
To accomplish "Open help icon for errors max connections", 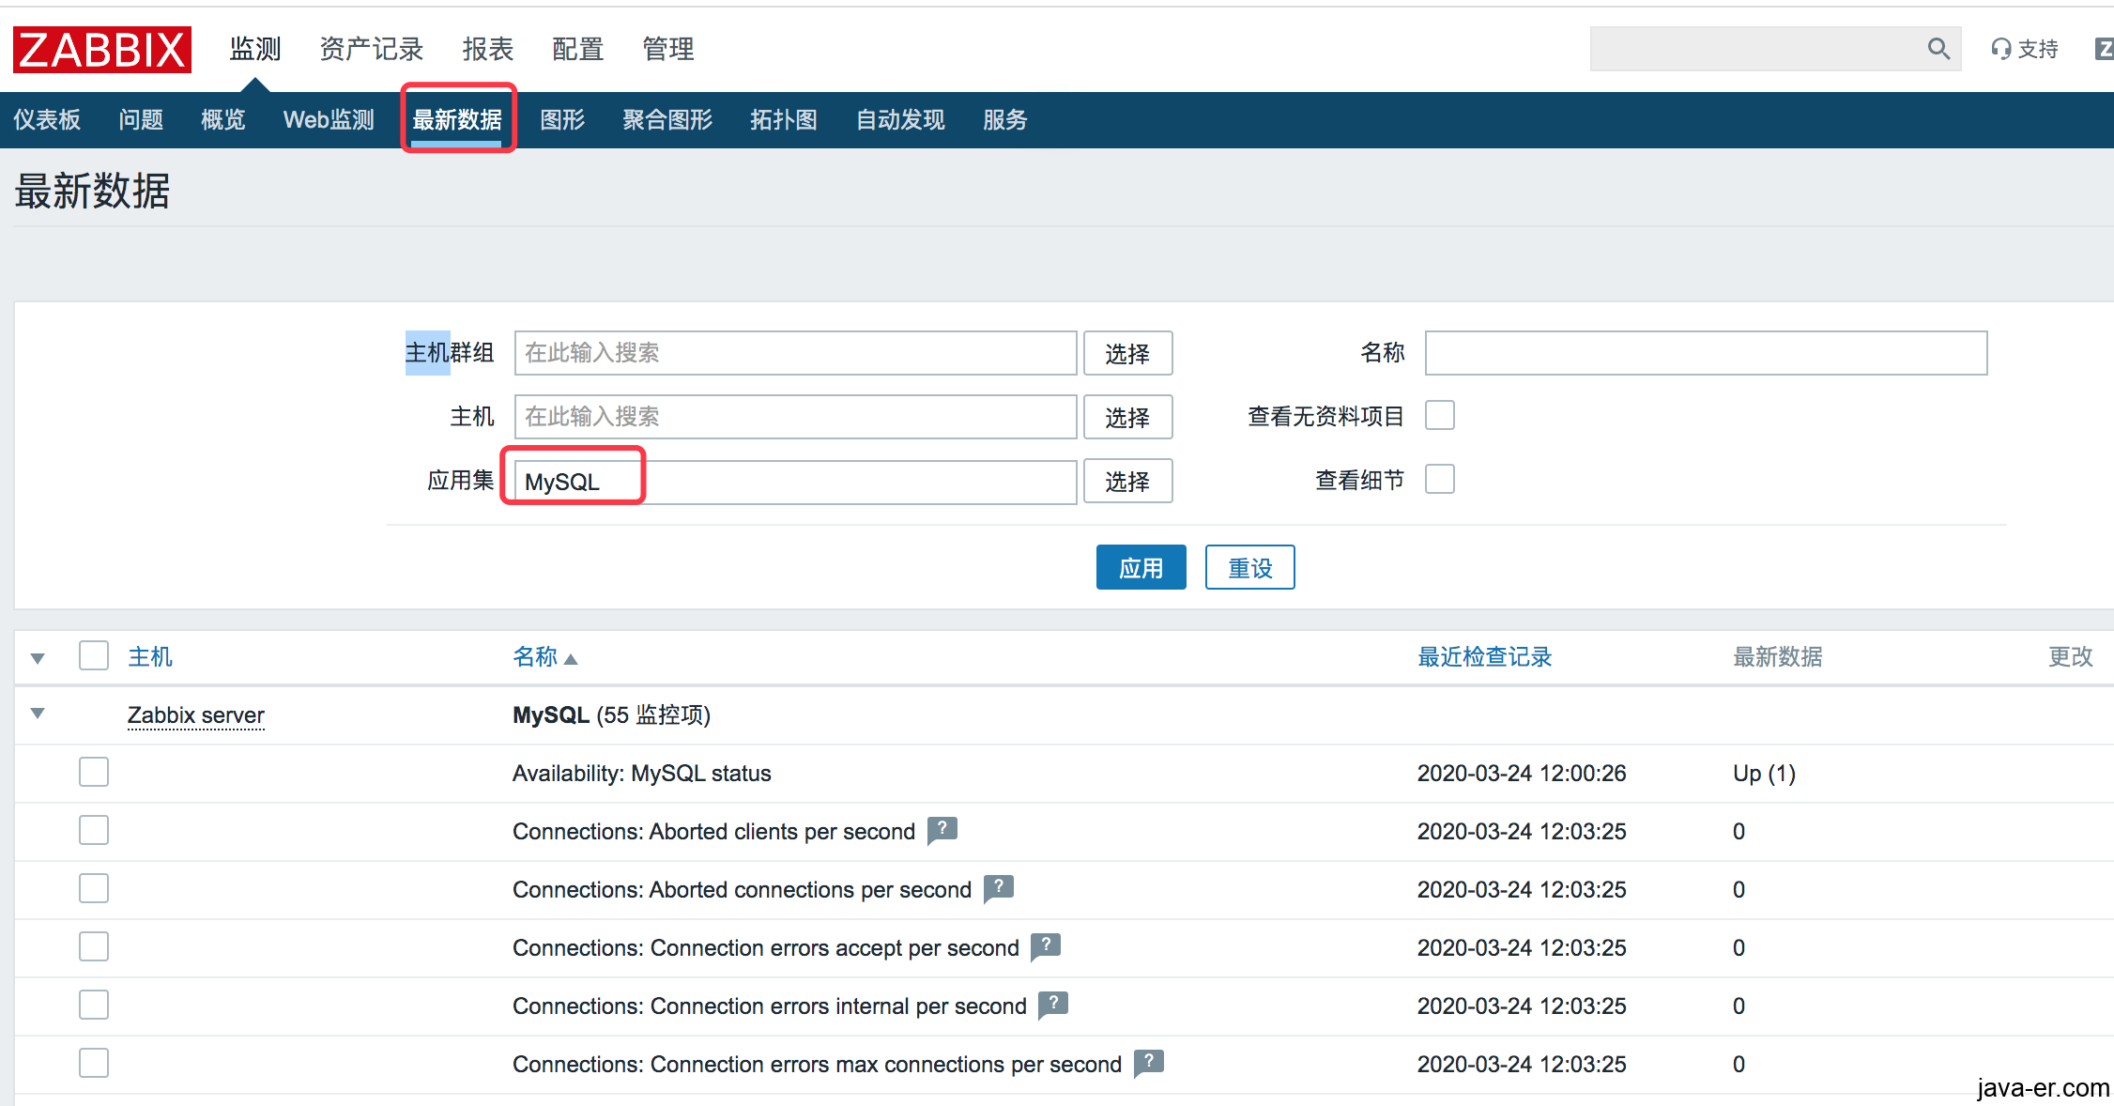I will (x=1149, y=1062).
